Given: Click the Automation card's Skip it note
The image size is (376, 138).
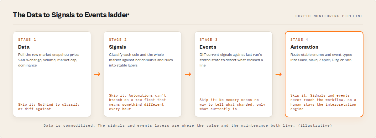Looking at the screenshot, I should [323, 102].
